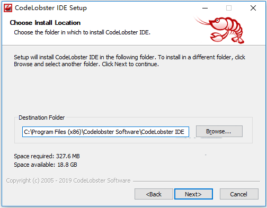The width and height of the screenshot is (267, 208).
Task: Go to the previous step with <Back
Action: [154, 194]
